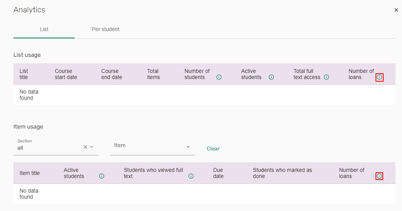The width and height of the screenshot is (402, 211).
Task: Click the Item title column header
Action: pos(30,173)
